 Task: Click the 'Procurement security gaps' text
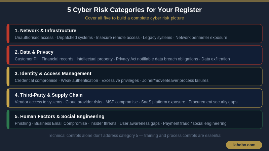coord(213,102)
